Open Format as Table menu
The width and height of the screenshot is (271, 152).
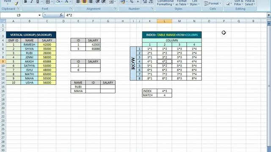(182, 3)
